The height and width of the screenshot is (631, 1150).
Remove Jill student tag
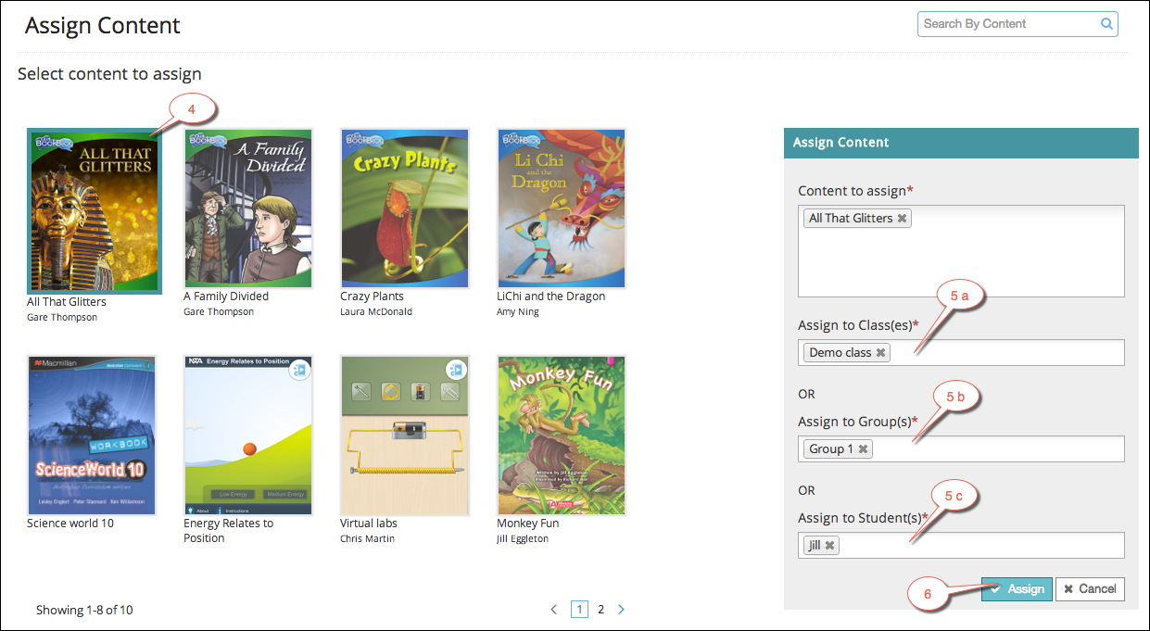[x=829, y=546]
